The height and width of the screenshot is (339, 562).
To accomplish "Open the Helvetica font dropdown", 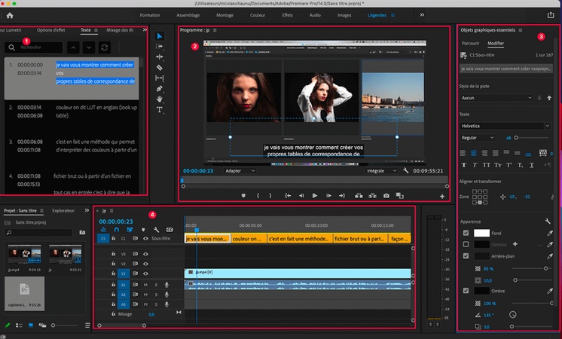I will click(505, 126).
